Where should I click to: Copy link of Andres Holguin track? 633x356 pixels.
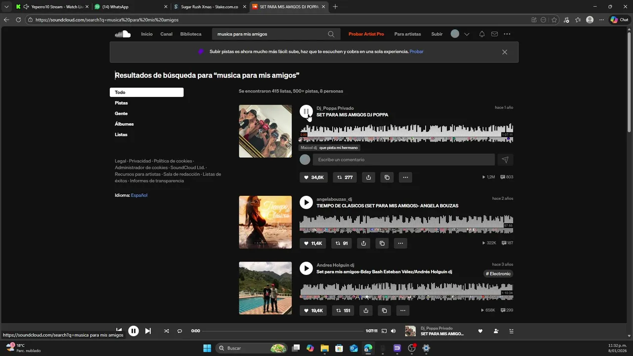384,311
